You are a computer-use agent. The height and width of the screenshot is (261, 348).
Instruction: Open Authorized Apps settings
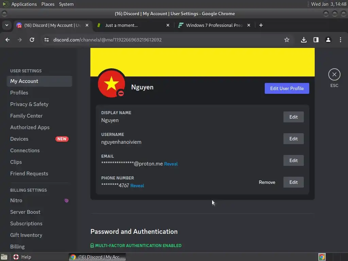pyautogui.click(x=39, y=127)
